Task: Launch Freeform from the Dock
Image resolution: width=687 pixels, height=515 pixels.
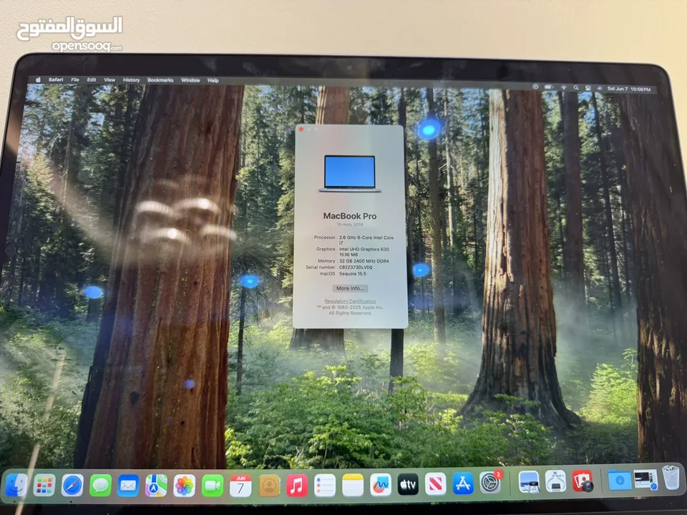Action: click(x=381, y=484)
